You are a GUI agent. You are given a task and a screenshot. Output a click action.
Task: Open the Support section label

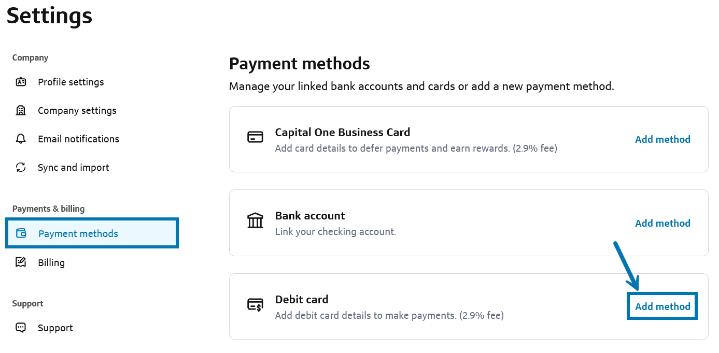55,328
